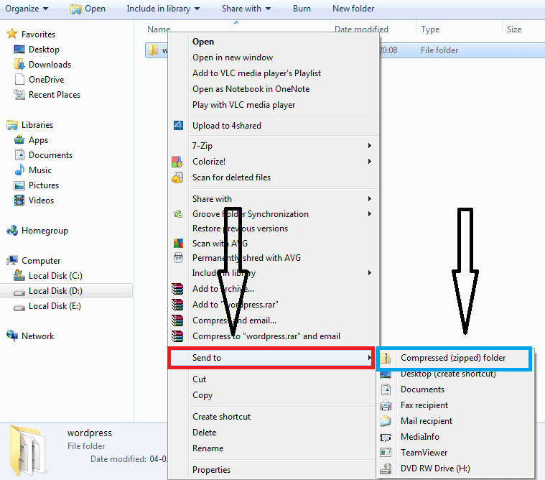Click the Burn toolbar button

click(x=302, y=9)
